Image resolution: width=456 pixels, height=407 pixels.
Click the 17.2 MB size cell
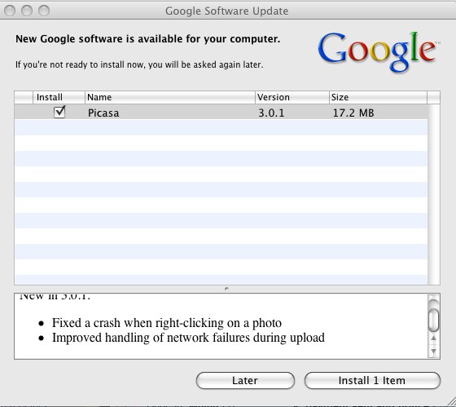(x=353, y=113)
